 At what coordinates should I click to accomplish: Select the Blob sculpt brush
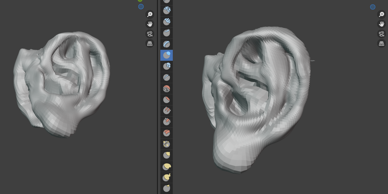(x=167, y=66)
